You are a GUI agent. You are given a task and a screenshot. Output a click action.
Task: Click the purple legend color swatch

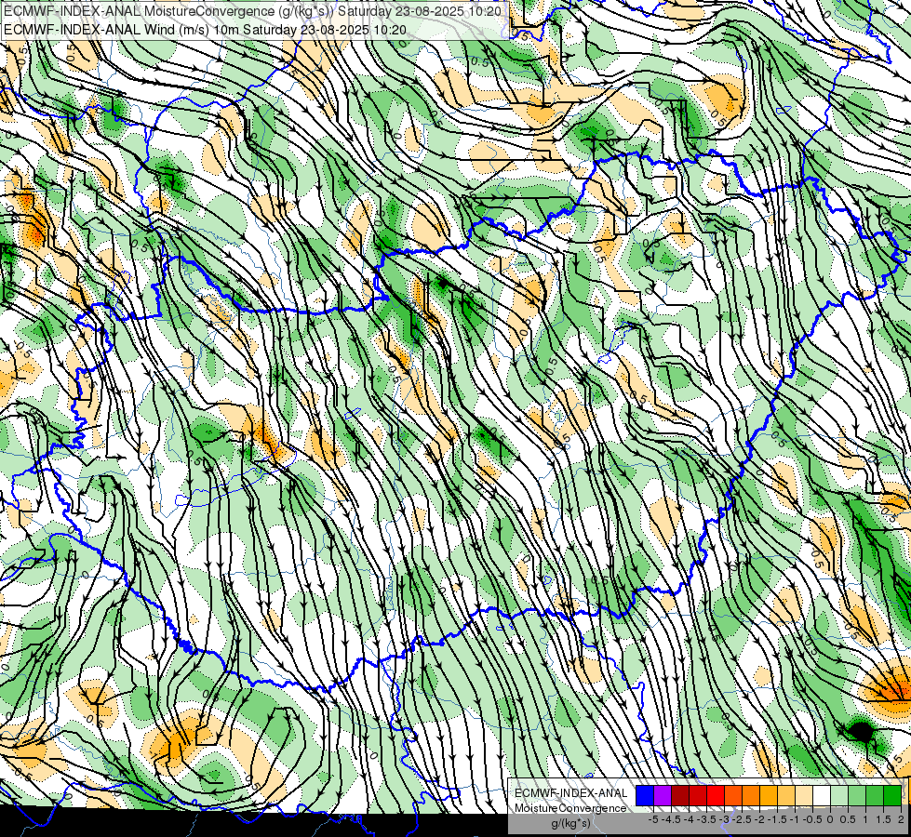click(x=663, y=795)
